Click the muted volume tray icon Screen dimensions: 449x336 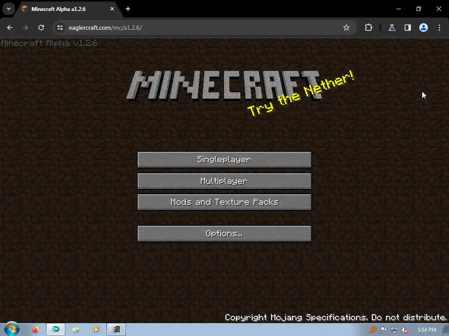click(405, 330)
